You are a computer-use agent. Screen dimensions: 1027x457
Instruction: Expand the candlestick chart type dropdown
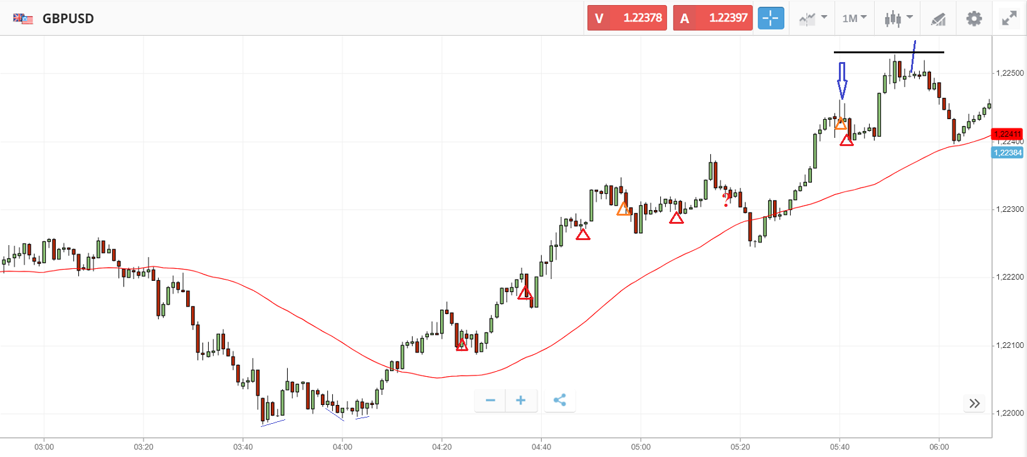pos(898,19)
